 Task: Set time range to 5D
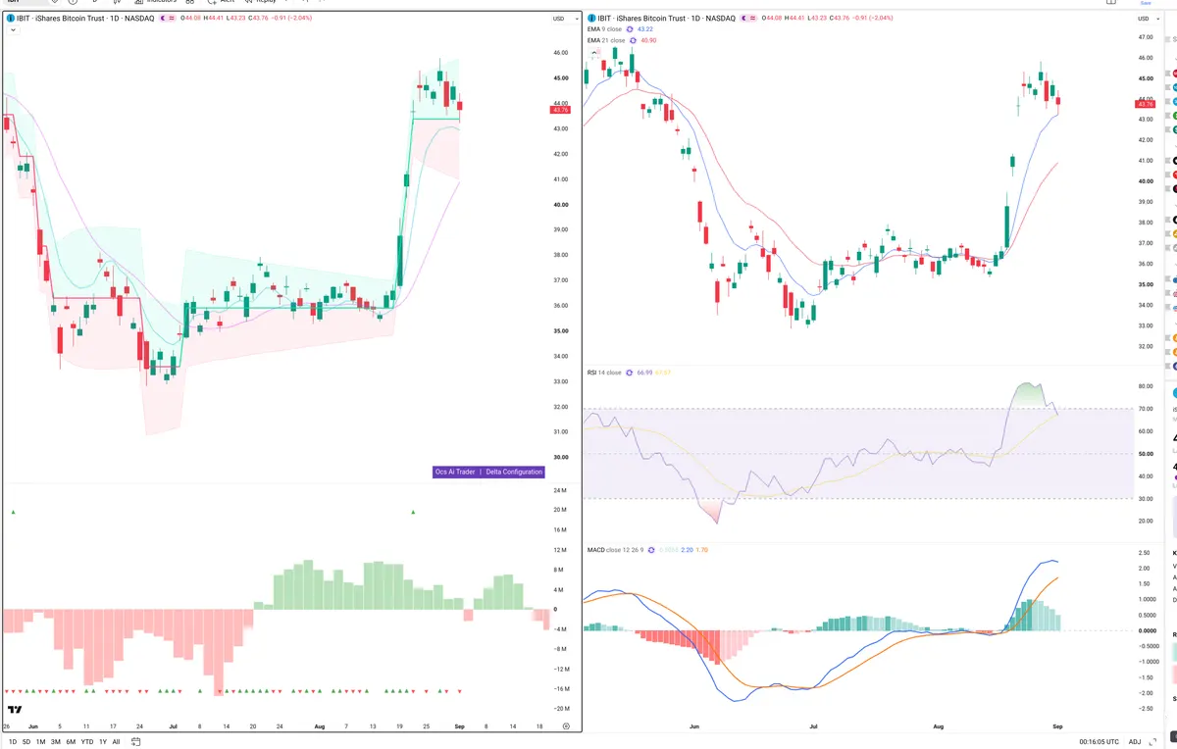point(26,742)
